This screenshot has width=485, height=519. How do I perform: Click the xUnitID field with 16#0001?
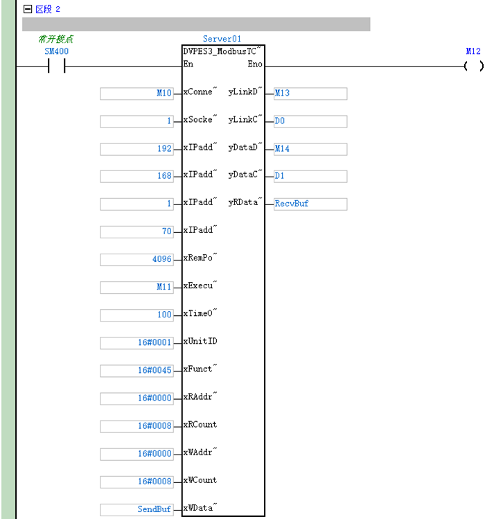136,343
